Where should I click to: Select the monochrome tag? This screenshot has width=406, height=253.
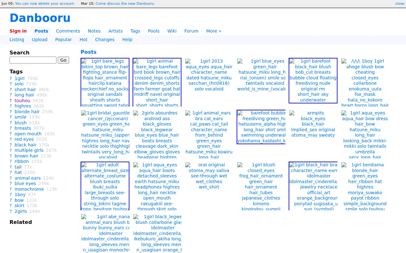29,189
